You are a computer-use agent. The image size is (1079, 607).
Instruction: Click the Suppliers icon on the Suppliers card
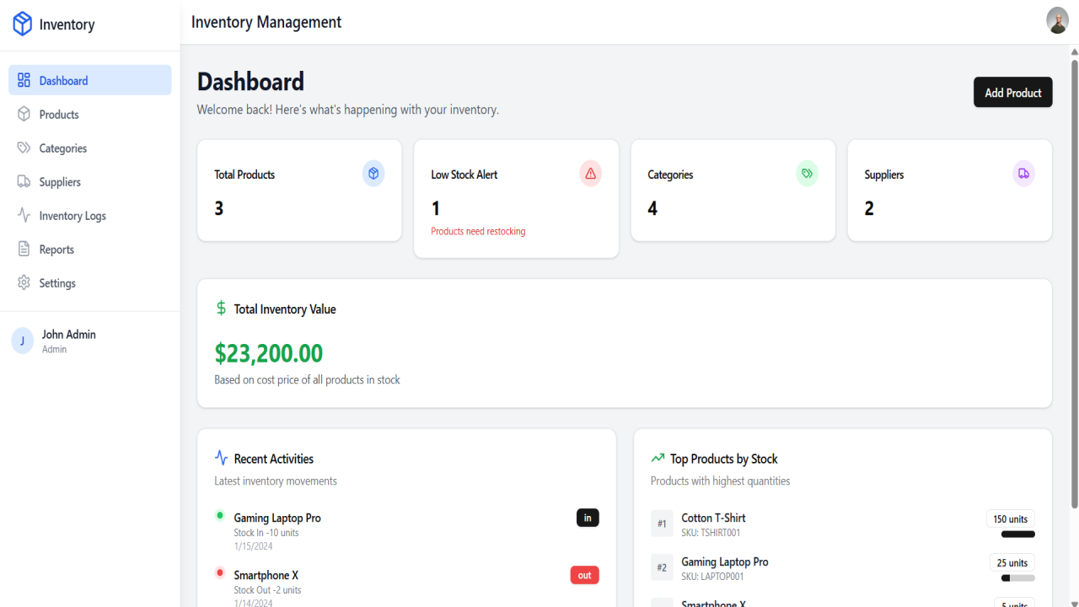click(x=1023, y=173)
